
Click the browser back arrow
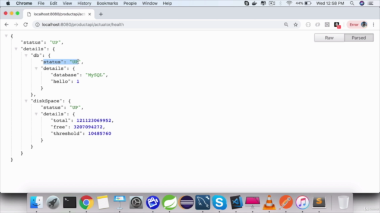coord(7,25)
